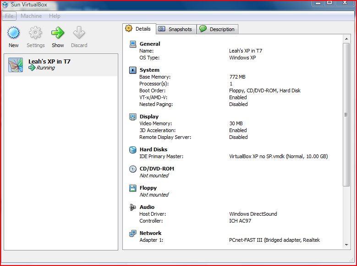Click the window resize grip corner
Viewport: 357px width, 266px height.
point(352,260)
